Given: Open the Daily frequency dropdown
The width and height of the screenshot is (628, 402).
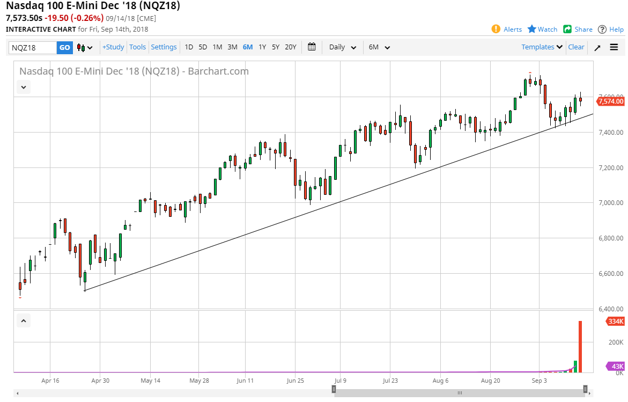Looking at the screenshot, I should coord(342,47).
